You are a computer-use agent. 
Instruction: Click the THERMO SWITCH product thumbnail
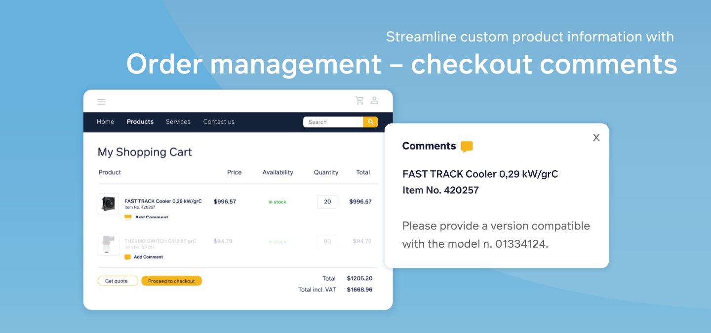[108, 244]
